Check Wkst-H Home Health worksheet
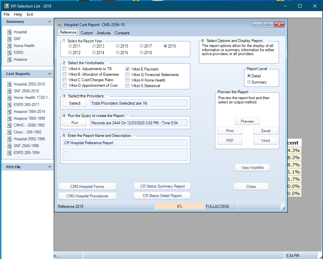 coord(128,80)
